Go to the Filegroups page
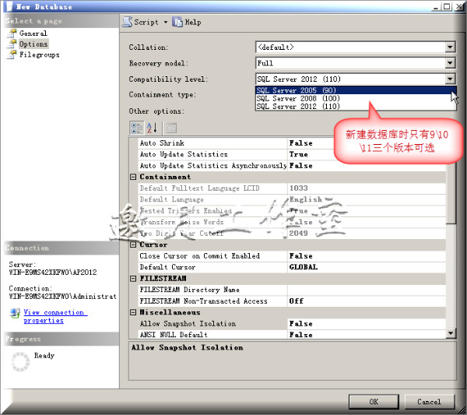This screenshot has width=467, height=415. pyautogui.click(x=40, y=55)
